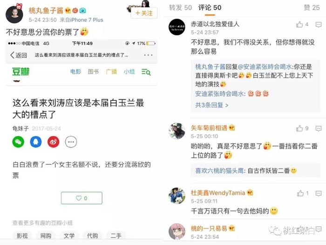Viewport: 326px width, 245px height.
Task: Open Douban 小组 tab
Action: pyautogui.click(x=129, y=72)
